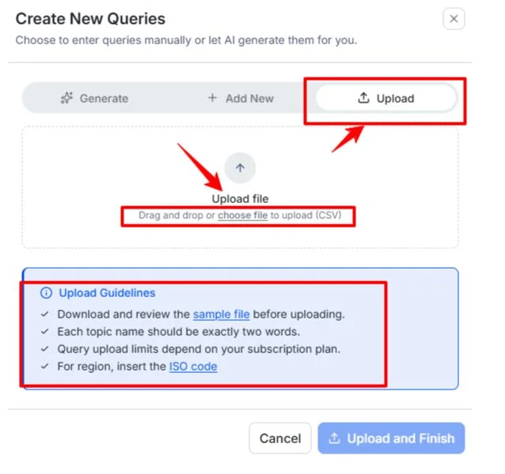Click the upload icon inside Upload and Finish
Viewport: 505px width, 474px height.
[335, 438]
